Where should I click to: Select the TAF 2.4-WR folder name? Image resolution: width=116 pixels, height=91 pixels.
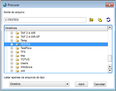coord(28,33)
